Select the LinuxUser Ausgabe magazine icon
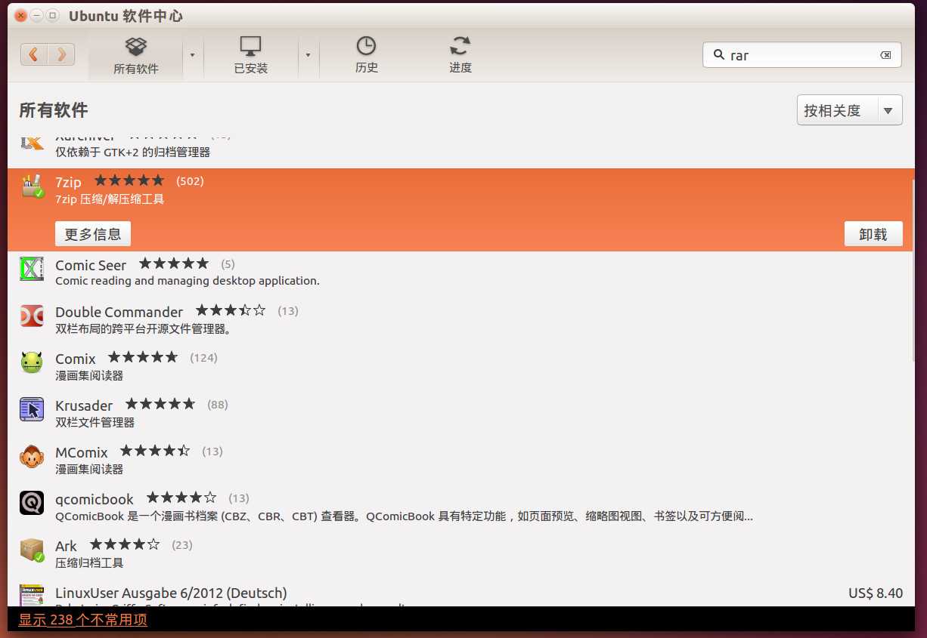Screen dimensions: 927x638 click(x=32, y=595)
